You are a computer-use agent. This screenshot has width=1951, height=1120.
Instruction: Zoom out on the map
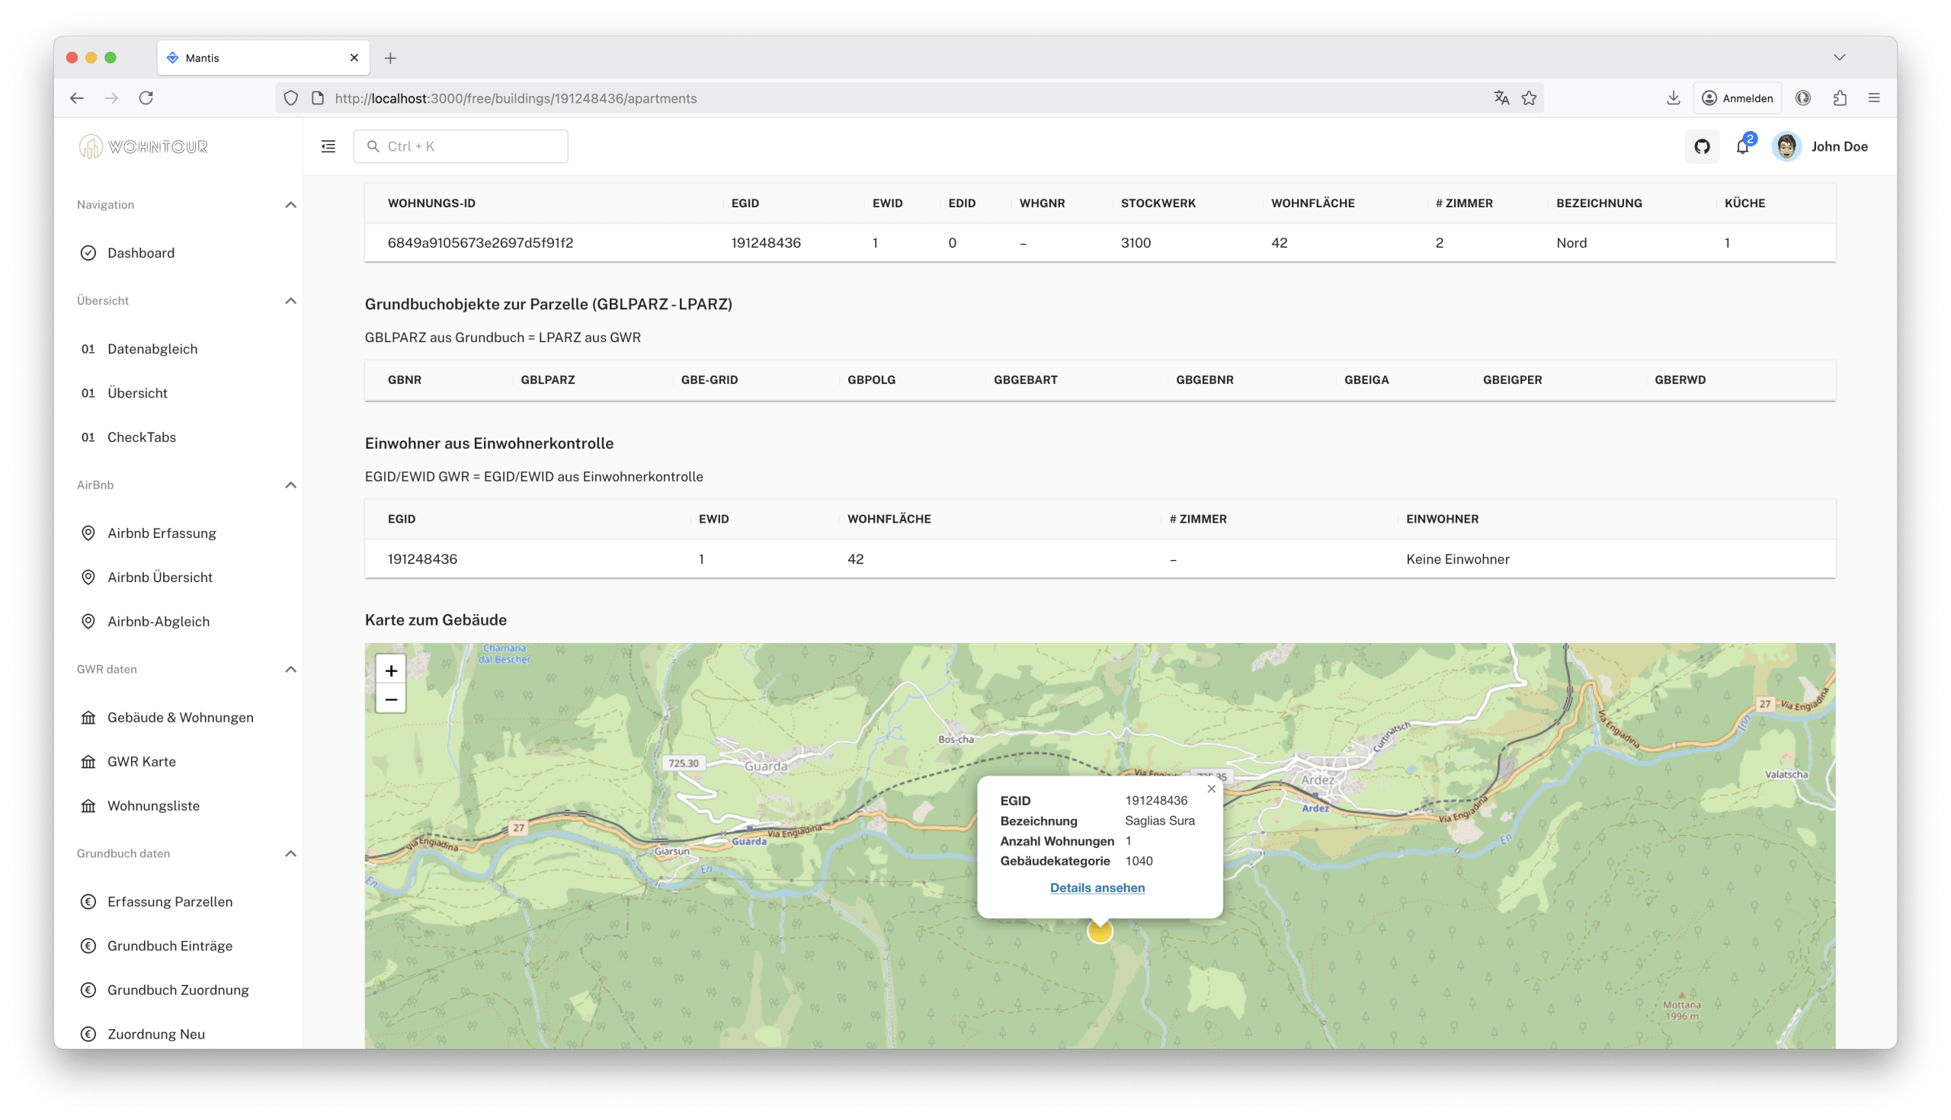[x=391, y=699]
